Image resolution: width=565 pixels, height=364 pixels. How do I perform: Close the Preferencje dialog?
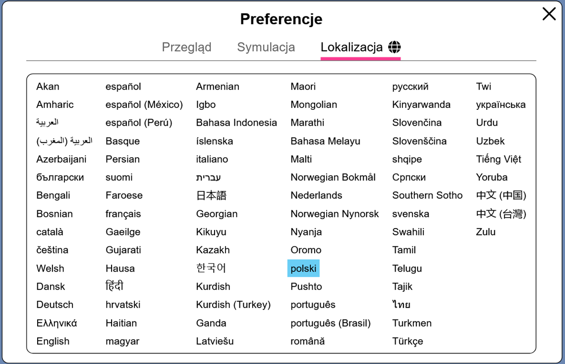pyautogui.click(x=549, y=14)
